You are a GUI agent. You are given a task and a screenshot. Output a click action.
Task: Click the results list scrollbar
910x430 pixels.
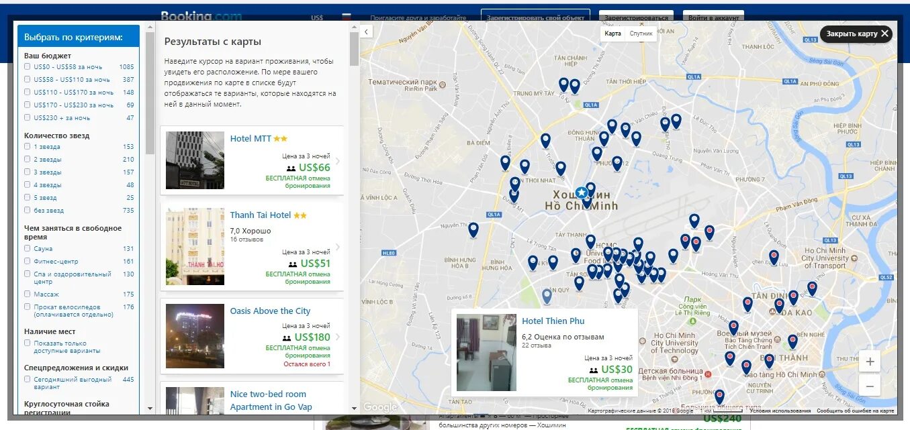click(354, 48)
